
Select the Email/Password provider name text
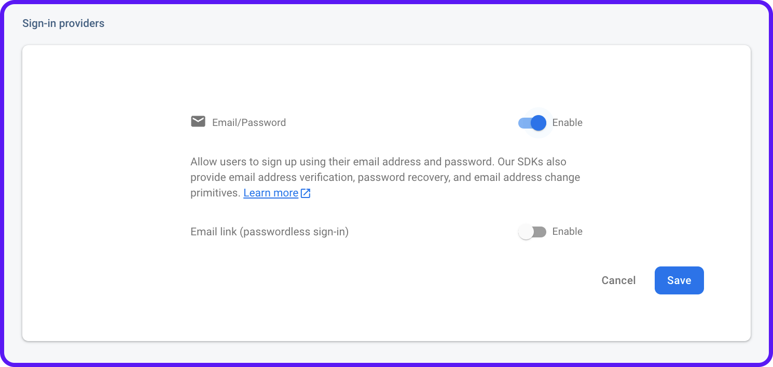pyautogui.click(x=249, y=122)
